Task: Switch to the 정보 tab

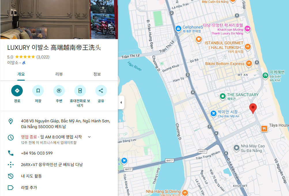Action: 97,74
